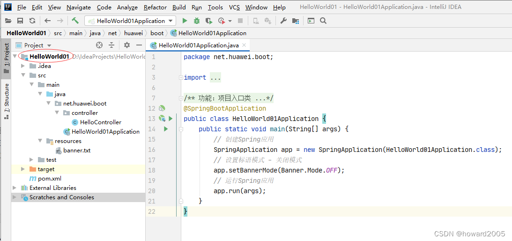Fold the main method on line 14
Screen dimensions: 512x241
click(181, 129)
